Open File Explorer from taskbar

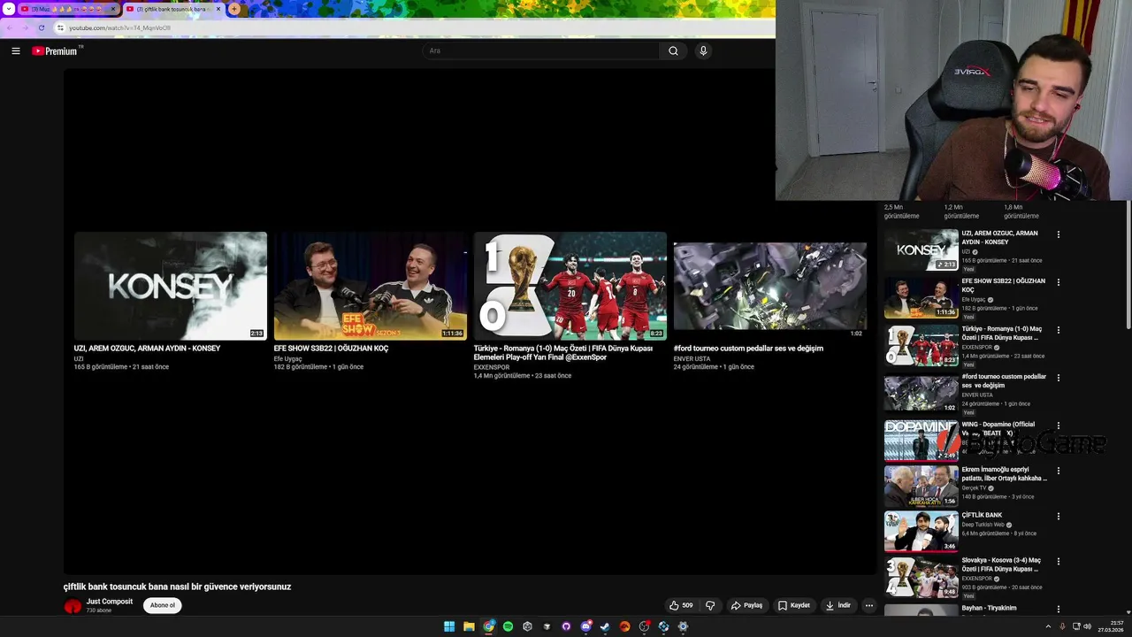click(469, 626)
